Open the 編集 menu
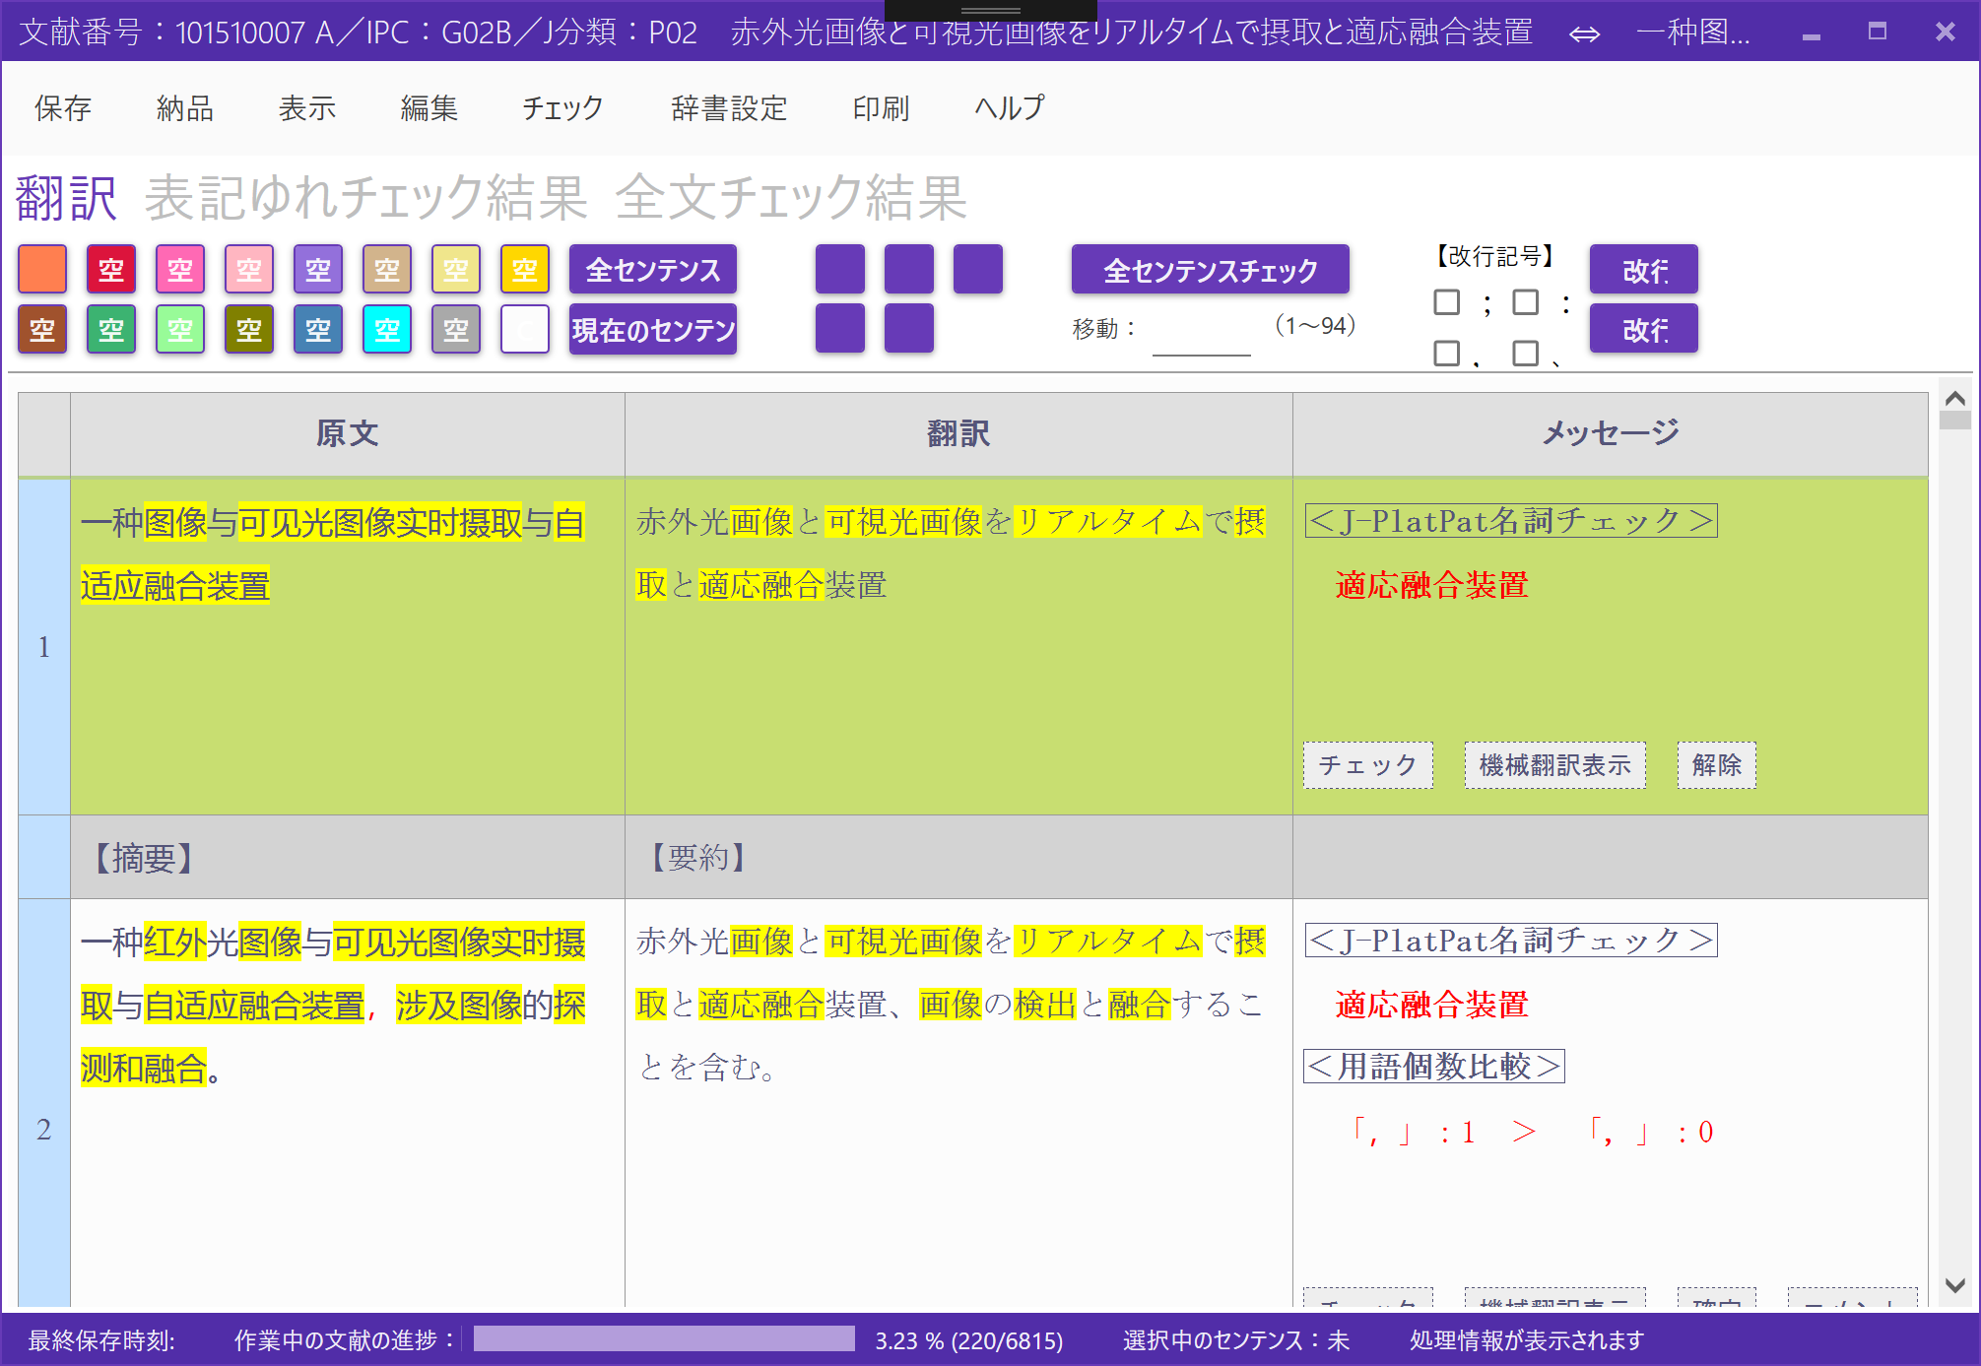 [x=429, y=108]
